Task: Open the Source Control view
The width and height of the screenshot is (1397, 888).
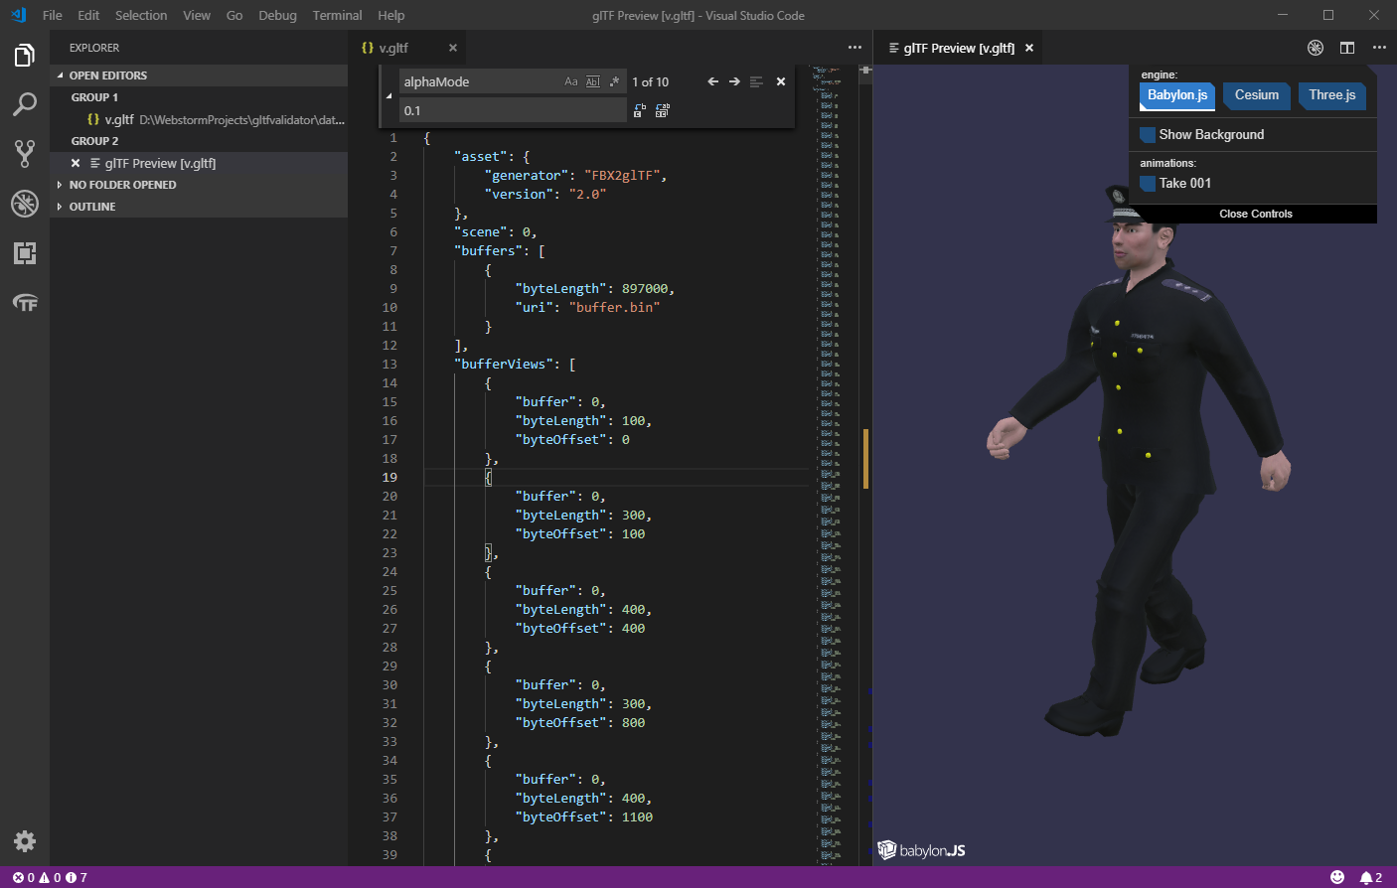Action: [25, 154]
